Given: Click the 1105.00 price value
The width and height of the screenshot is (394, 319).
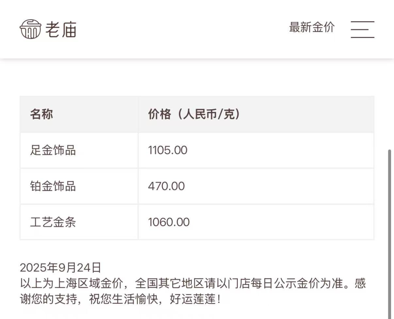Looking at the screenshot, I should coord(167,150).
